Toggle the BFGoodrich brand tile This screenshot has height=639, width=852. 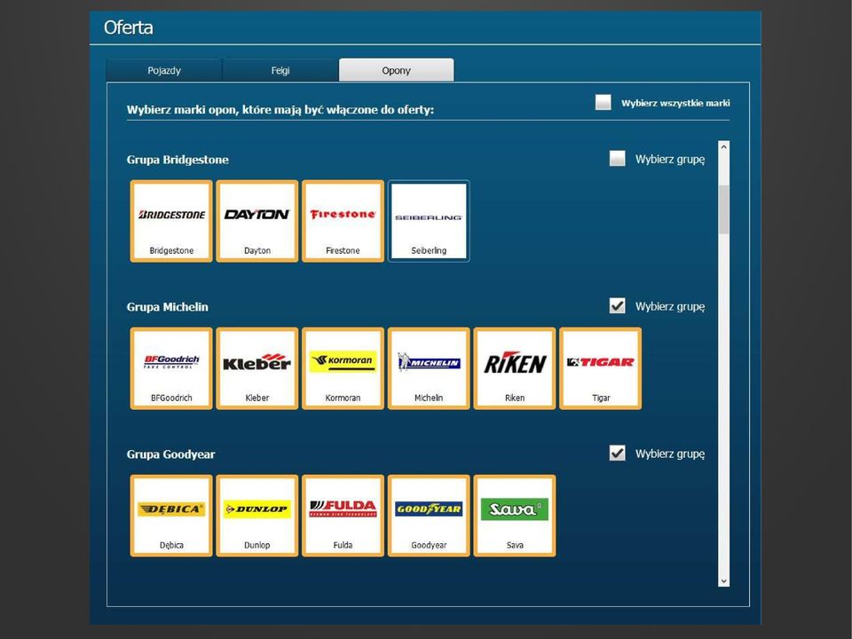171,368
